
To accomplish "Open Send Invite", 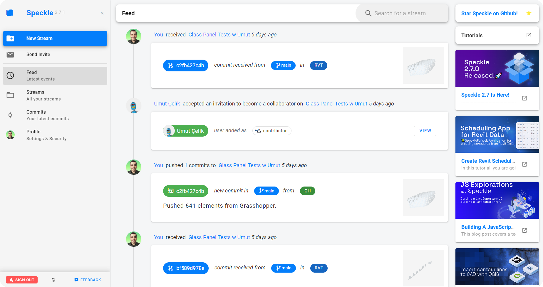I will 55,54.
